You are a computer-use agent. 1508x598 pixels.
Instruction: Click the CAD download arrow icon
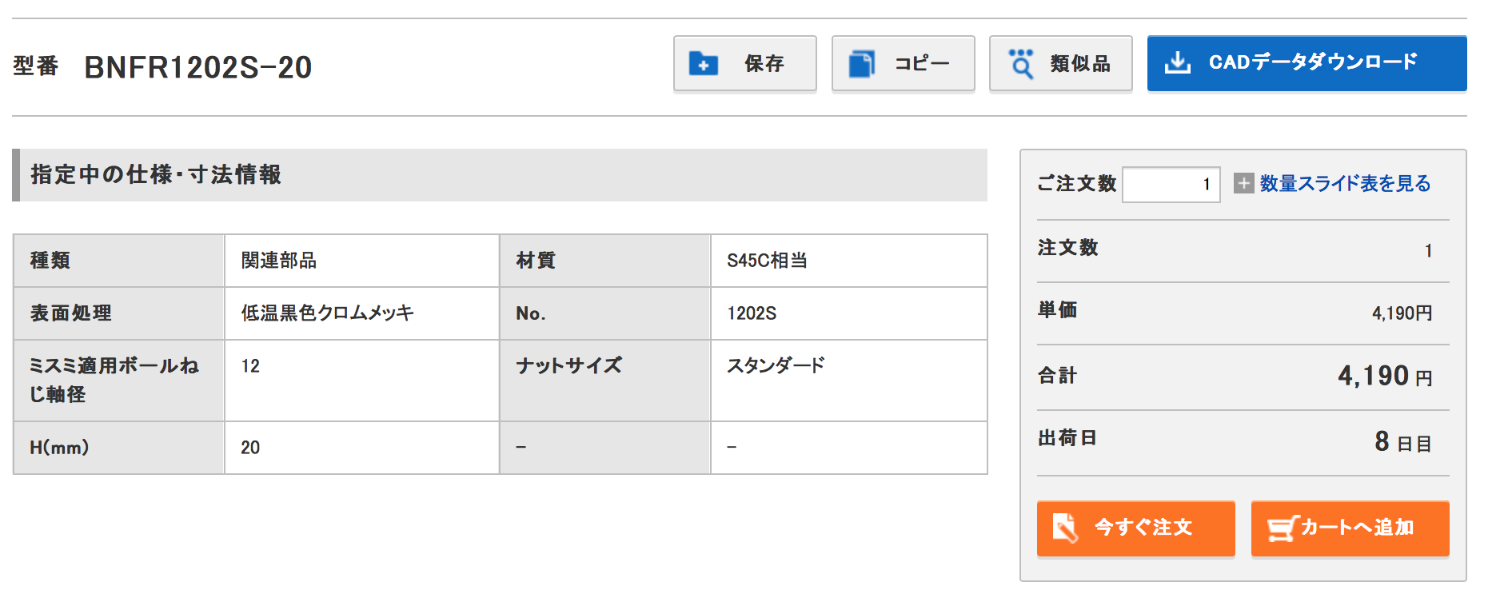(1177, 62)
